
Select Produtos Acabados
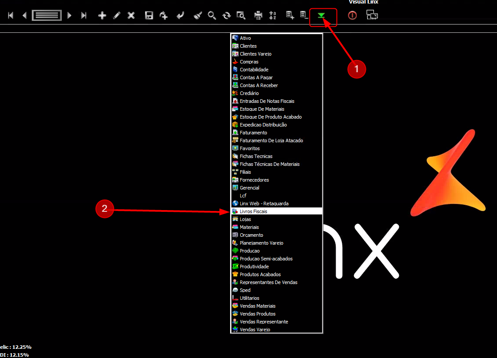click(277, 274)
